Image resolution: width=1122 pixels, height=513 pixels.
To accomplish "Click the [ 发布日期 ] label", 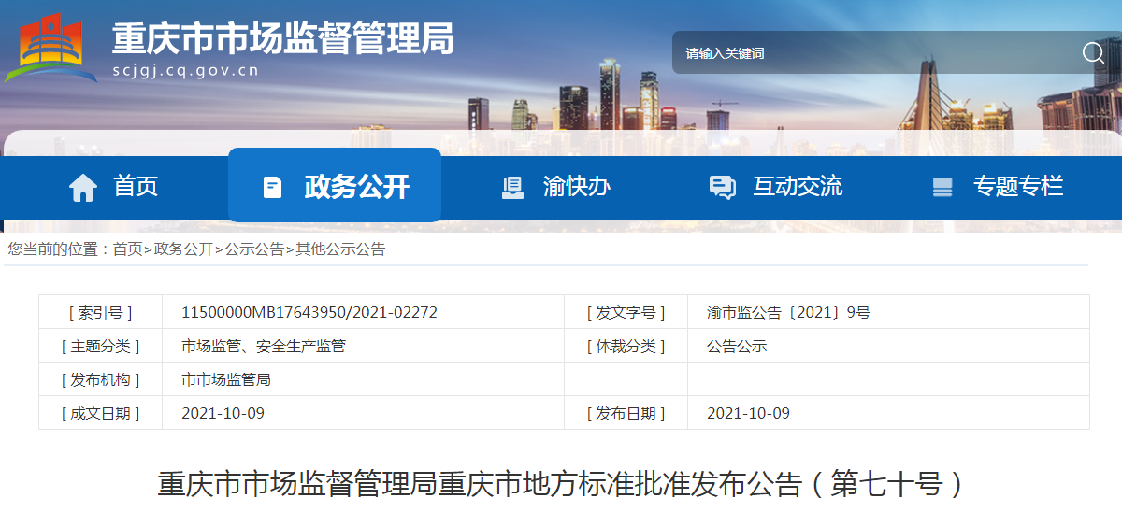I will [x=626, y=413].
